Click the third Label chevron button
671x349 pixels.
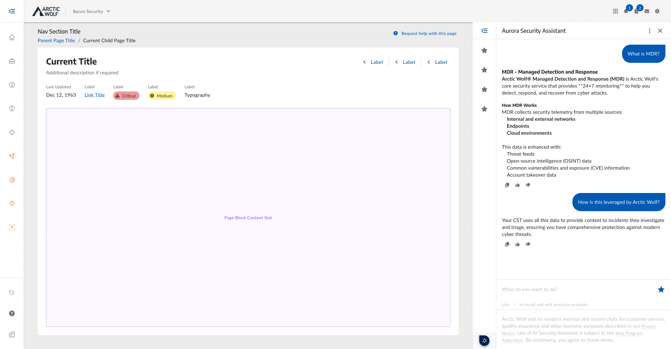(437, 62)
